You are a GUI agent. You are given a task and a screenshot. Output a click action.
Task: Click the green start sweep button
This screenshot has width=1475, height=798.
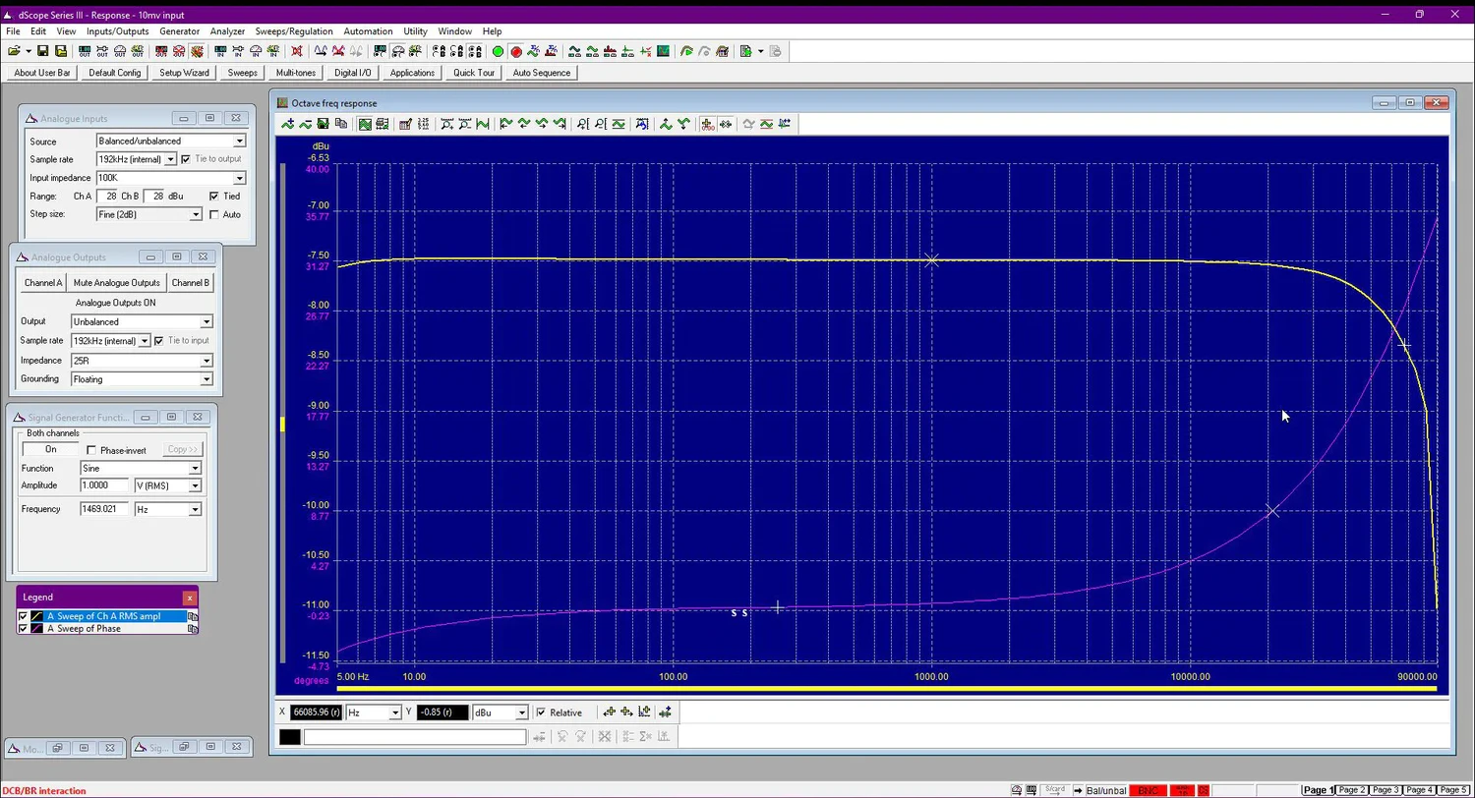pyautogui.click(x=498, y=52)
